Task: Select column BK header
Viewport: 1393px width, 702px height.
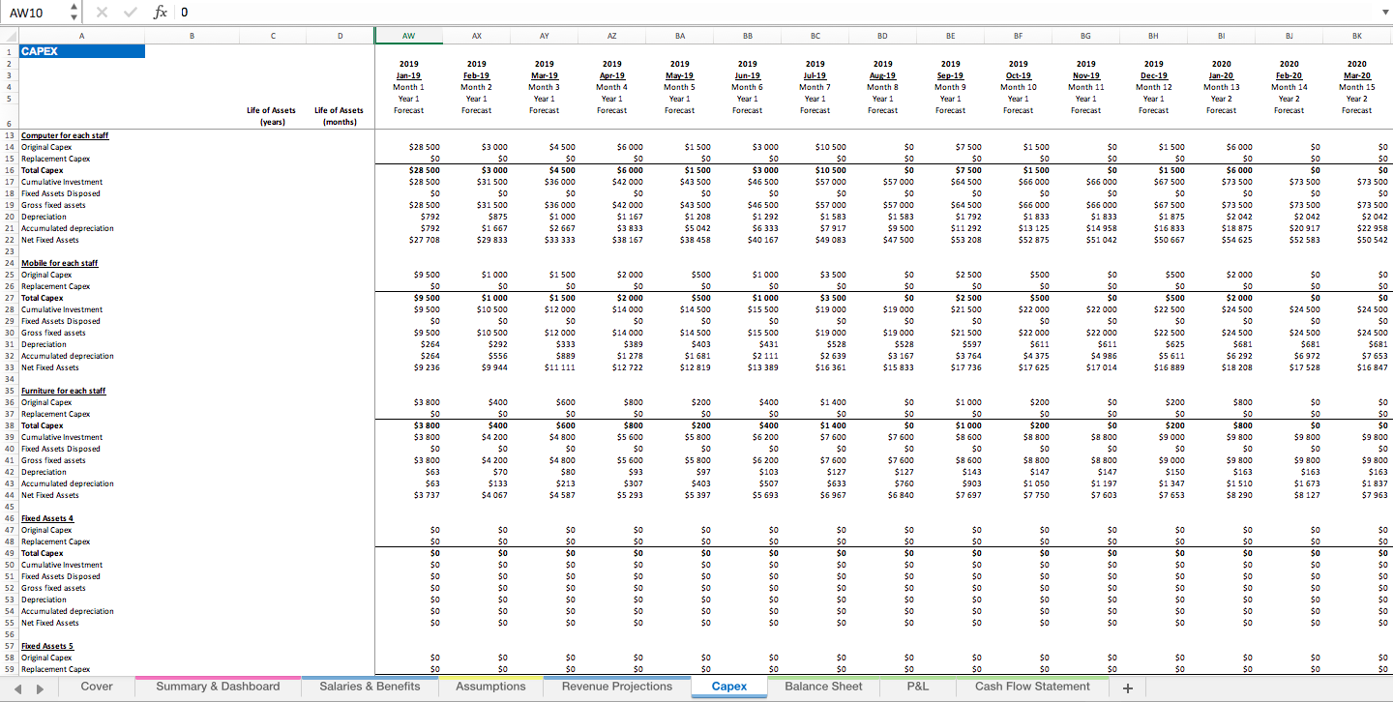Action: [x=1356, y=35]
